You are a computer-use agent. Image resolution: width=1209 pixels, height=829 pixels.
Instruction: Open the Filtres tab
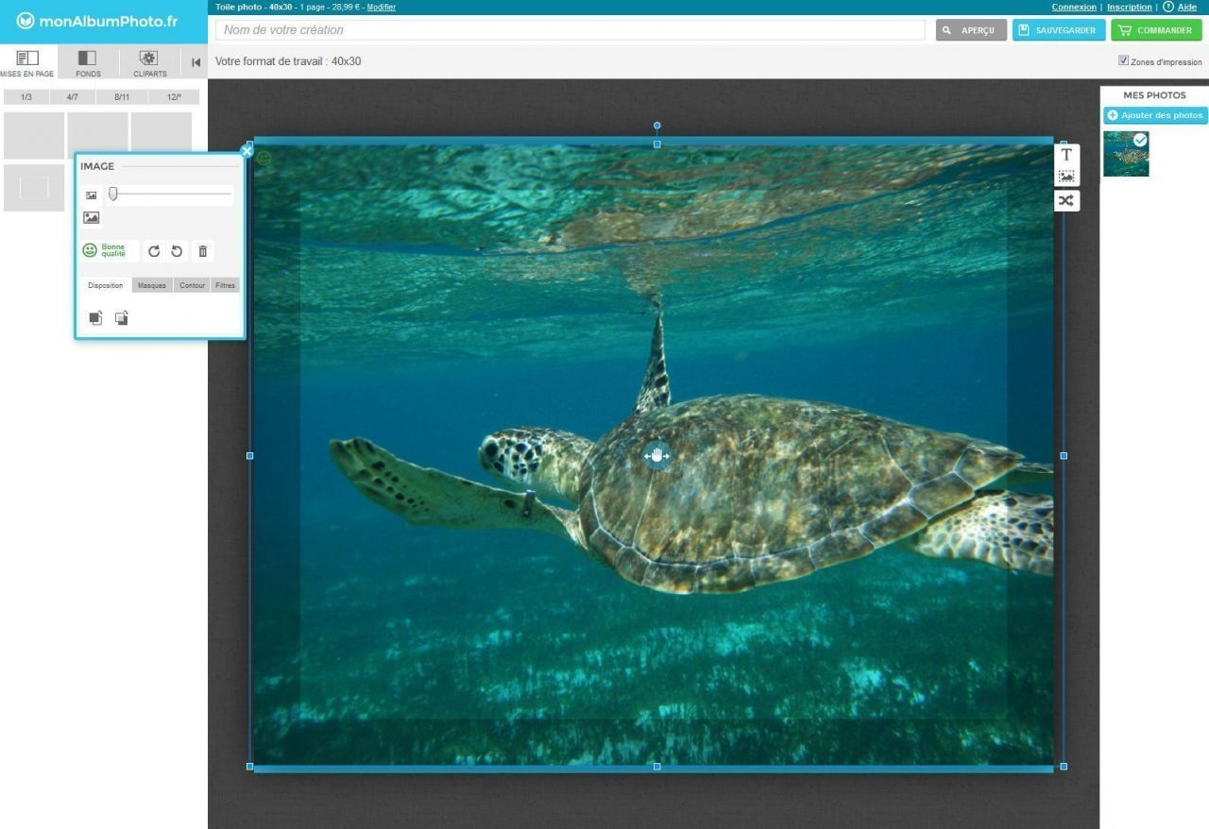[225, 285]
